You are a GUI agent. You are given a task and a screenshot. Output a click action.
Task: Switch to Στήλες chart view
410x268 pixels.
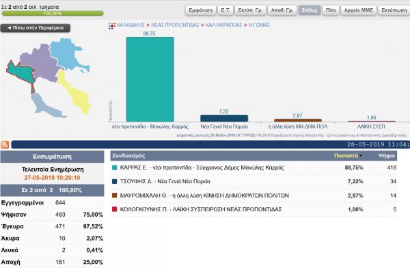click(x=310, y=10)
